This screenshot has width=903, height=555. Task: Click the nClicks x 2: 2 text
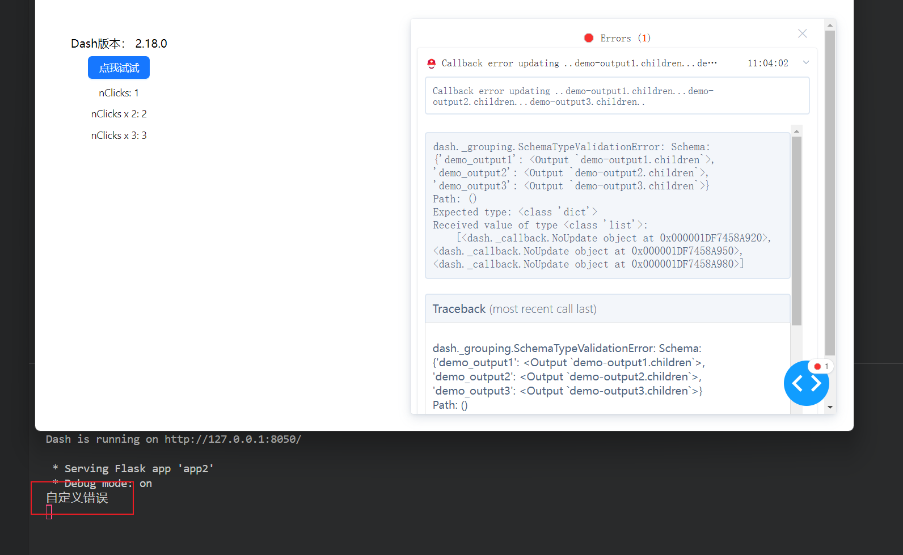pyautogui.click(x=119, y=114)
